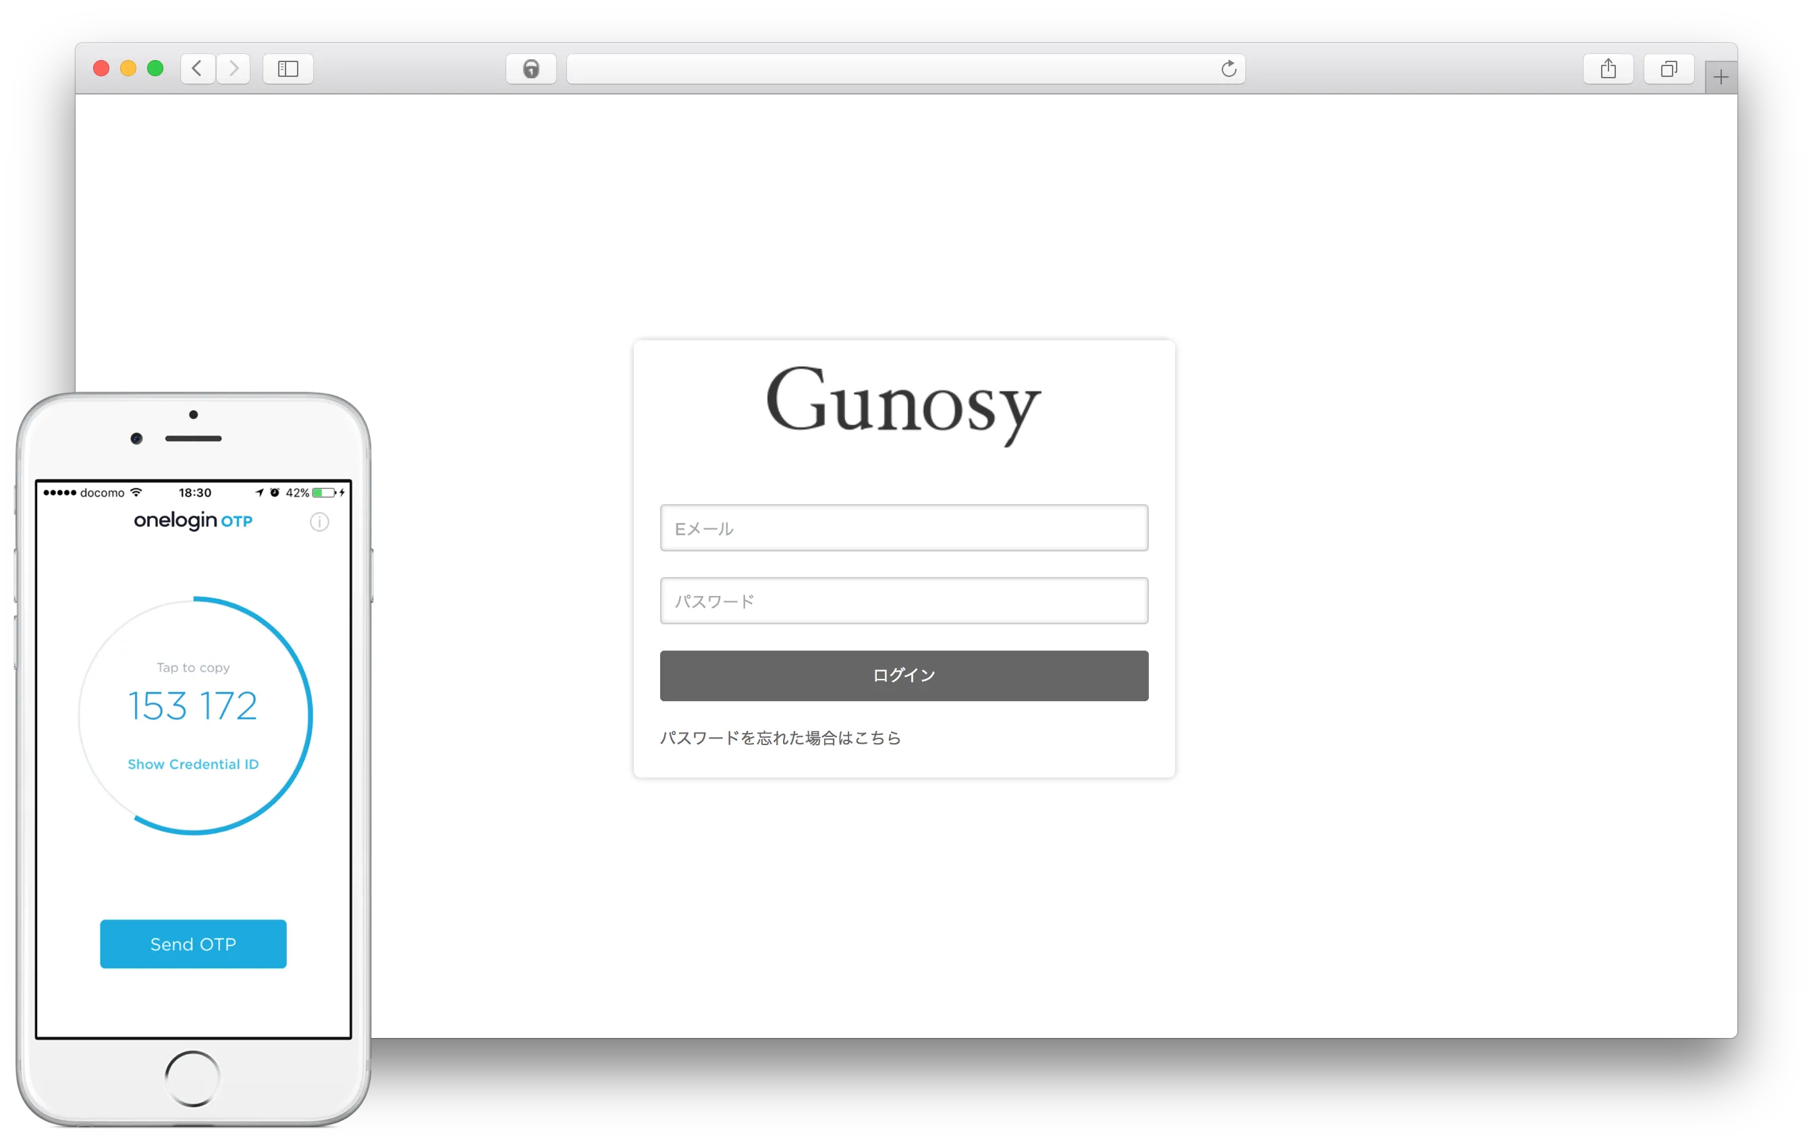Tap the OneLogin OTP info icon

319,522
